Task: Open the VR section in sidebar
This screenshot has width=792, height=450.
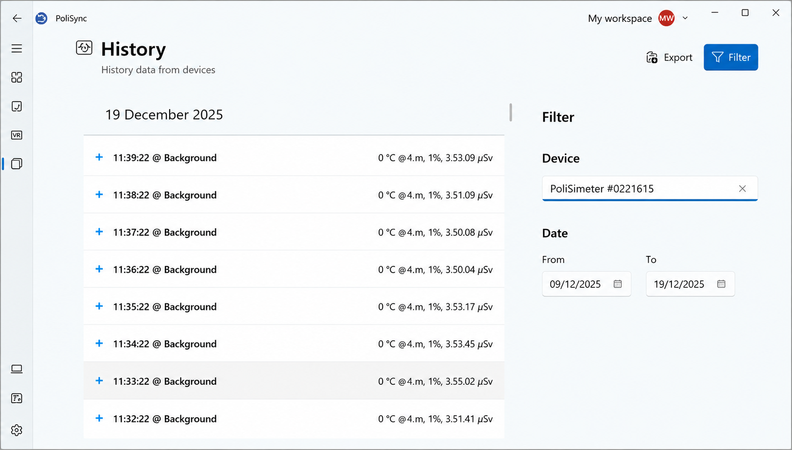Action: tap(17, 135)
